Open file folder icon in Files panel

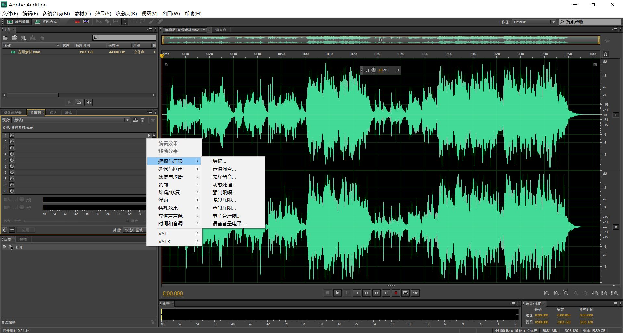(x=6, y=38)
